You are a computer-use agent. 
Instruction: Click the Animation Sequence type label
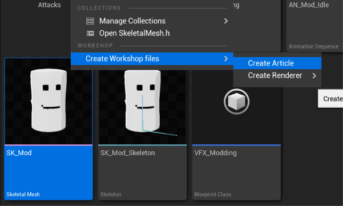click(313, 46)
